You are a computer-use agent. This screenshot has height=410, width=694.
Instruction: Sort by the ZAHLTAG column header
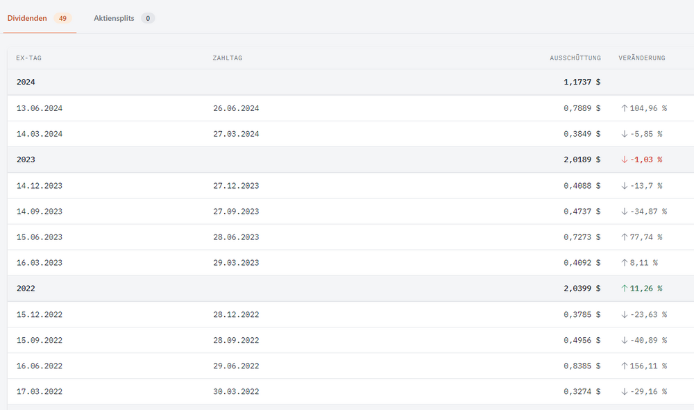click(228, 58)
